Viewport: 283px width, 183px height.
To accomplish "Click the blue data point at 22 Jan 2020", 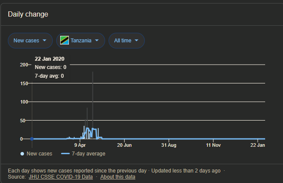I will pos(32,139).
